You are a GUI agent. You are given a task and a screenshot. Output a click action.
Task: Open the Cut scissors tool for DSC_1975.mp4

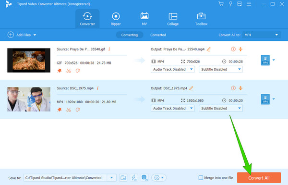(69, 110)
